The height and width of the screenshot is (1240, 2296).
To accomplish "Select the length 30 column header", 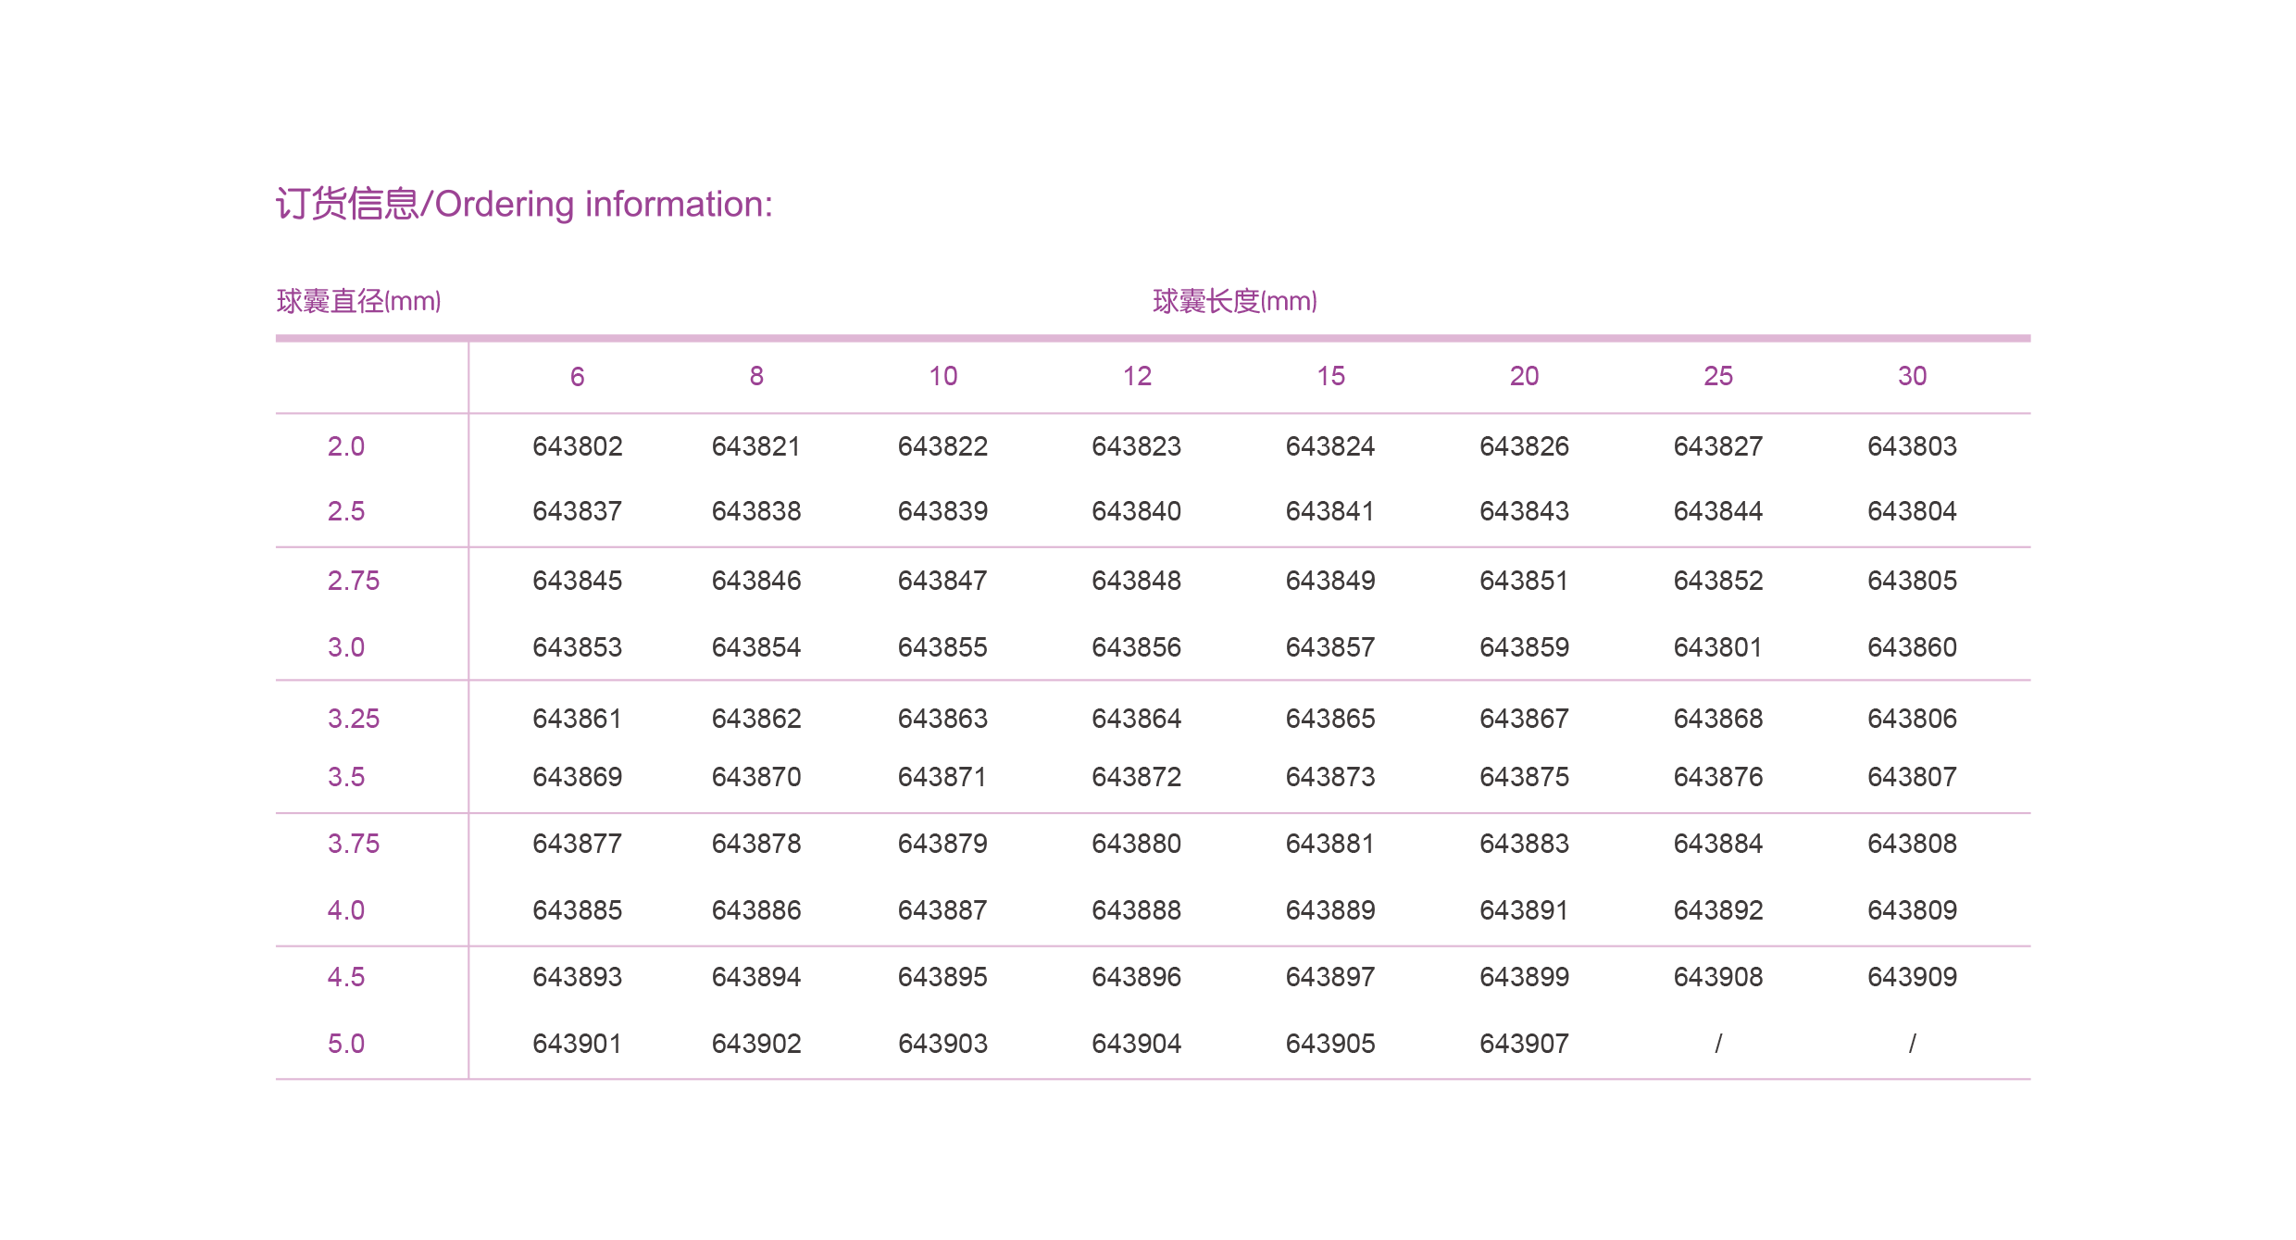I will coord(1912,376).
